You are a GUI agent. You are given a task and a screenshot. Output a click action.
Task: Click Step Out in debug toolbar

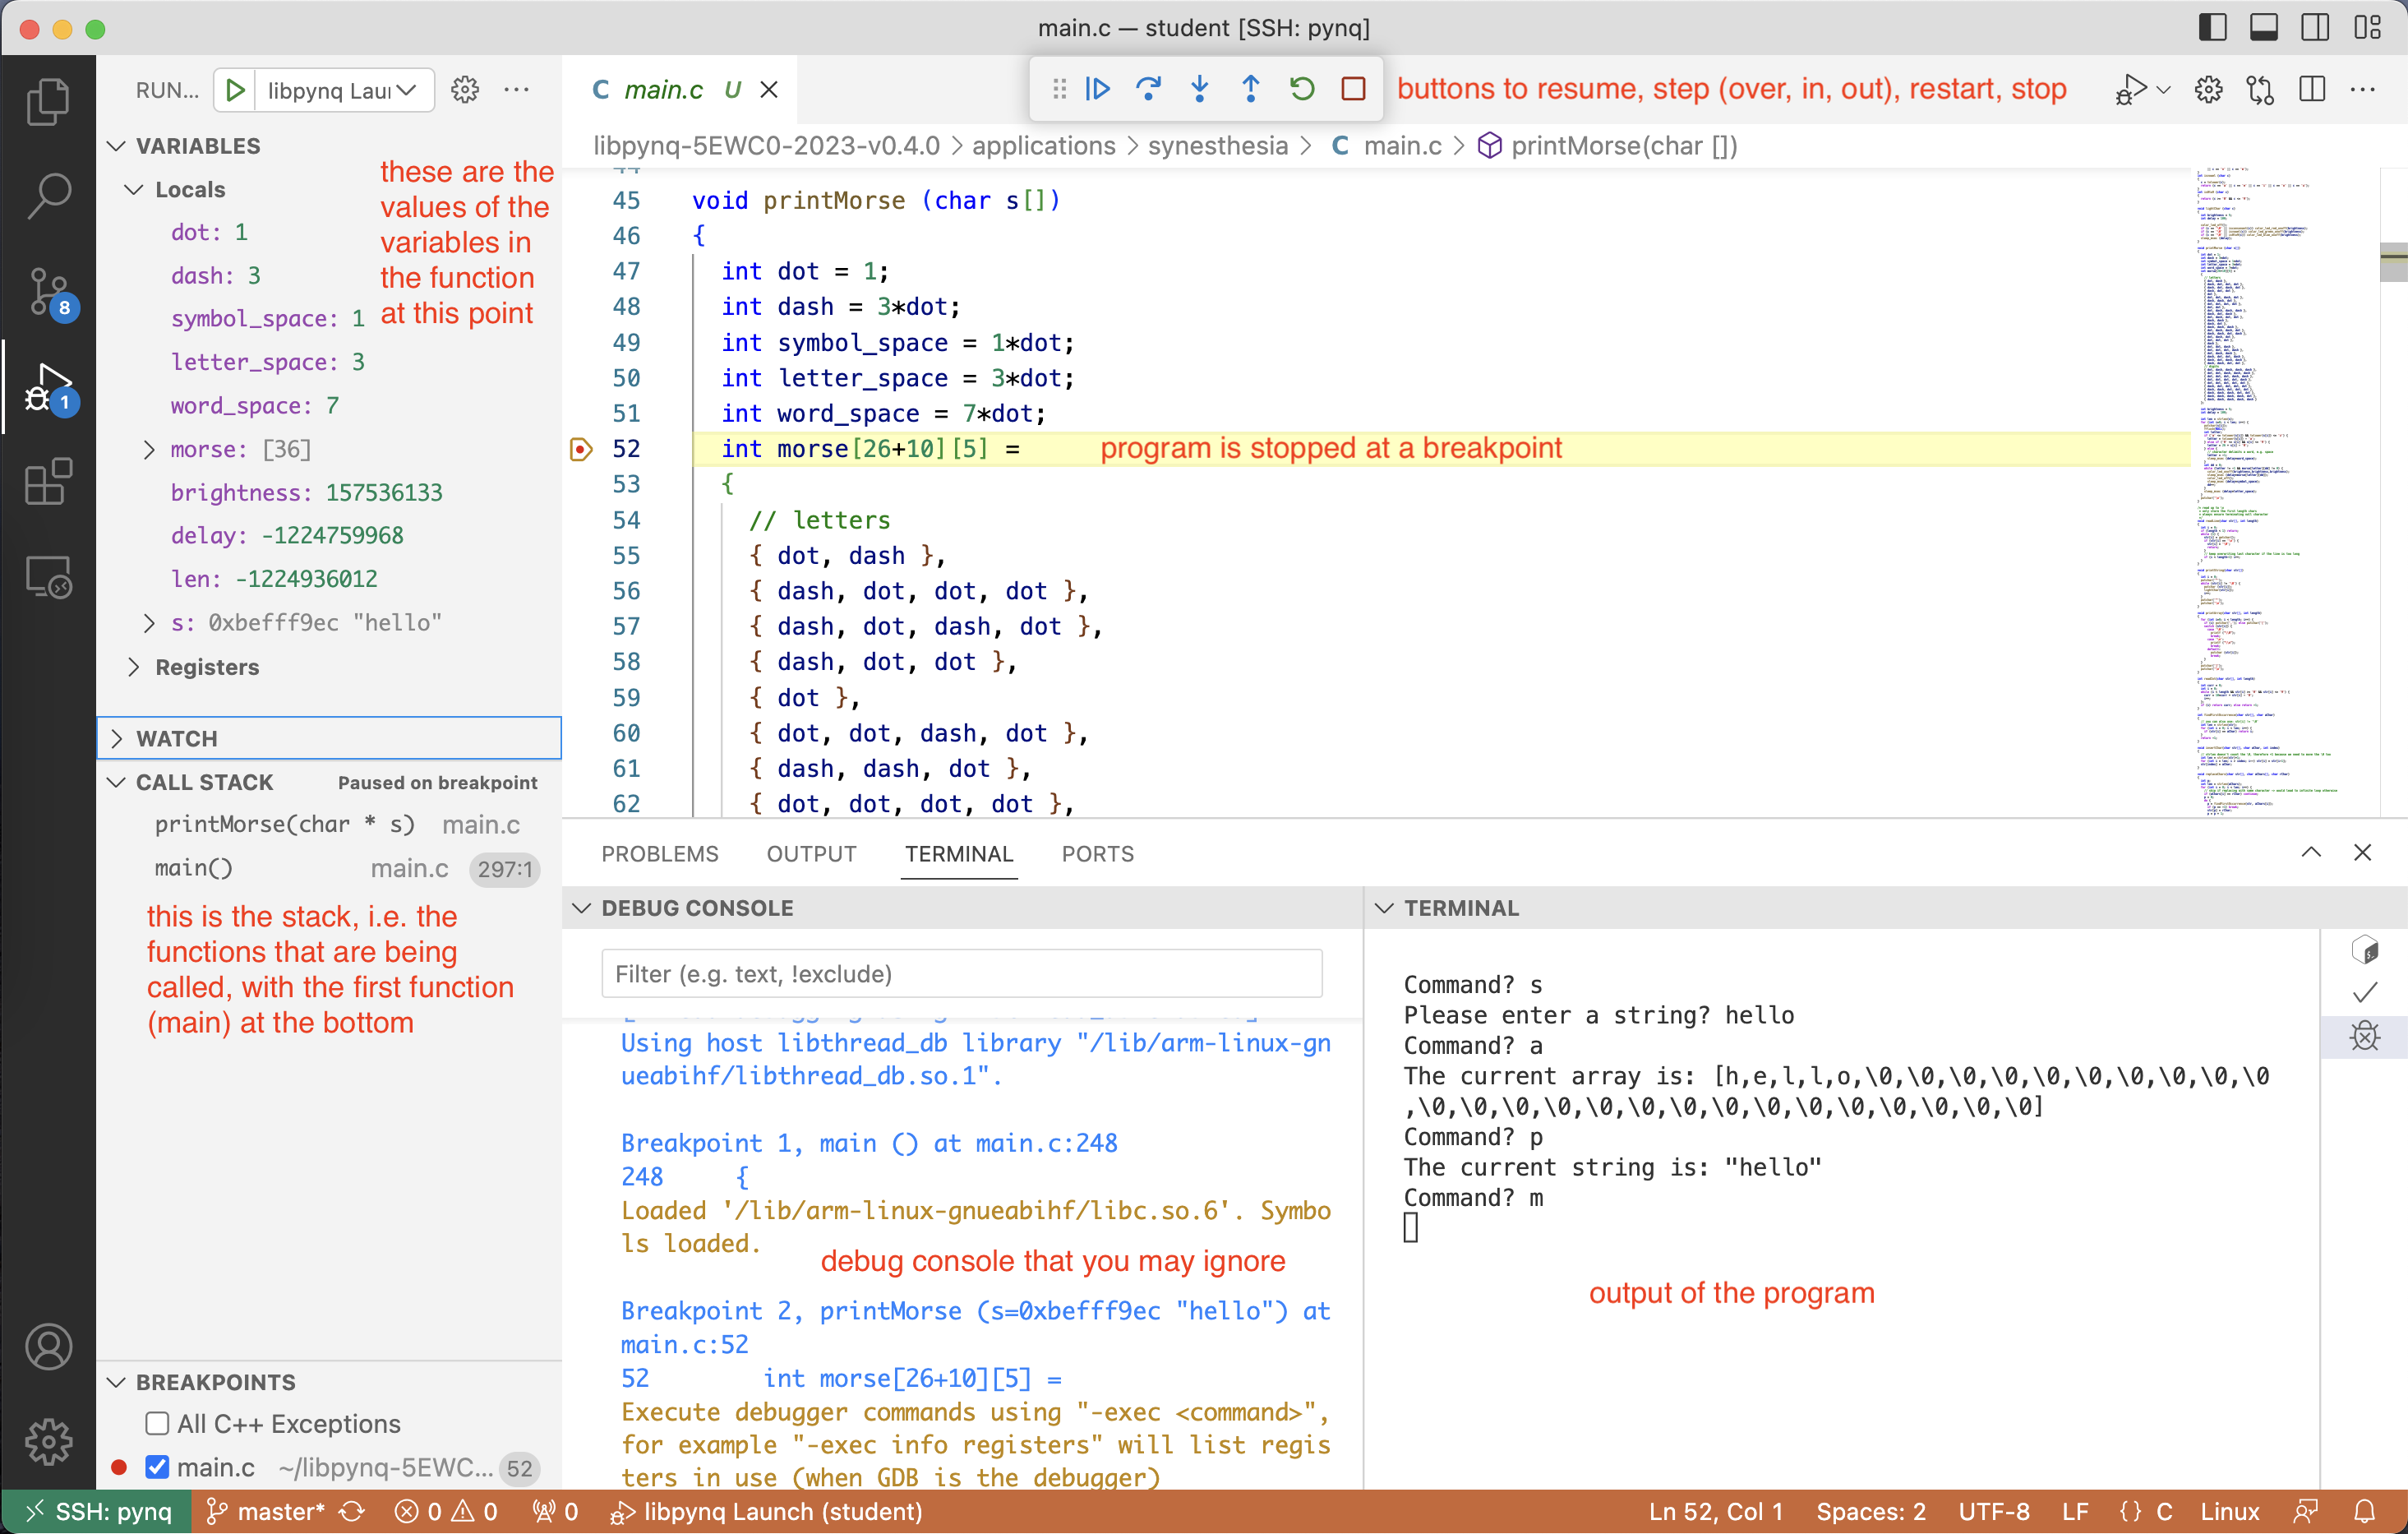coord(1251,89)
